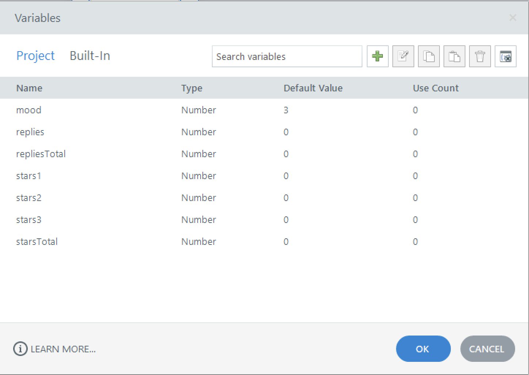Click the Number type of stars1
The image size is (529, 375).
[x=199, y=176]
